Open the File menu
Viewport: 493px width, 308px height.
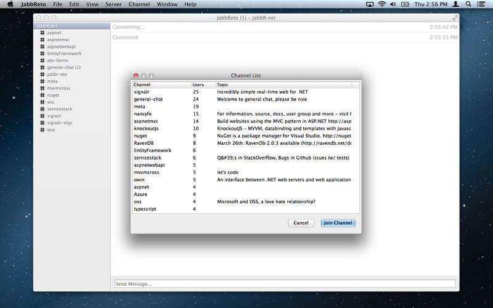pos(57,4)
